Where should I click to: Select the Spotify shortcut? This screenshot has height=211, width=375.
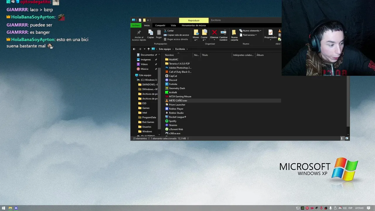[x=171, y=121]
